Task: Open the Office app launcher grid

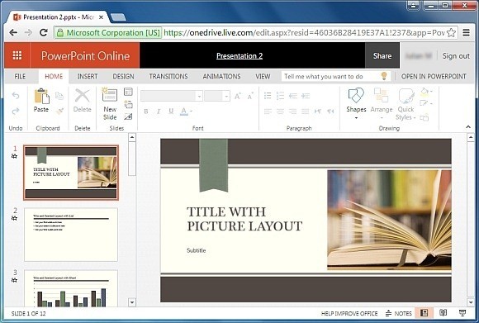Action: 17,55
